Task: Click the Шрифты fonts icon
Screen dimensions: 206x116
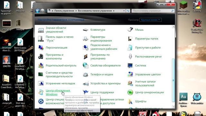Action: click(x=130, y=101)
